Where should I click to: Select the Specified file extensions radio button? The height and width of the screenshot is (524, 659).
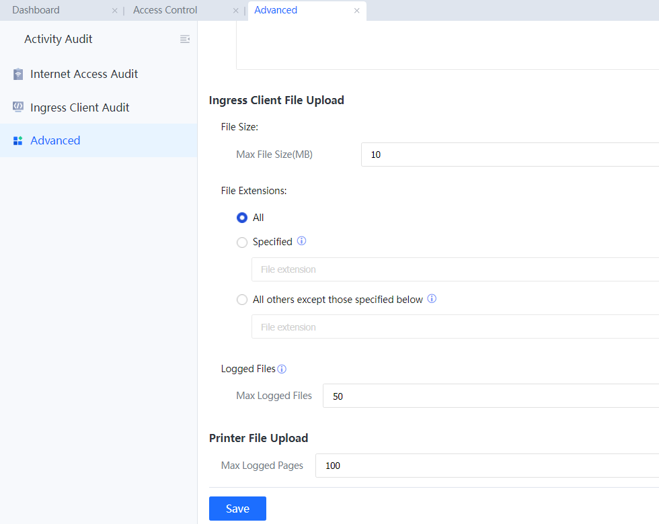coord(242,243)
